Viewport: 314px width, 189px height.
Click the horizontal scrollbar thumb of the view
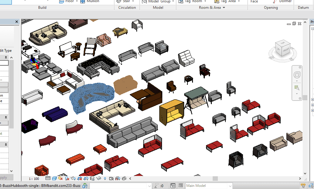coord(215,179)
